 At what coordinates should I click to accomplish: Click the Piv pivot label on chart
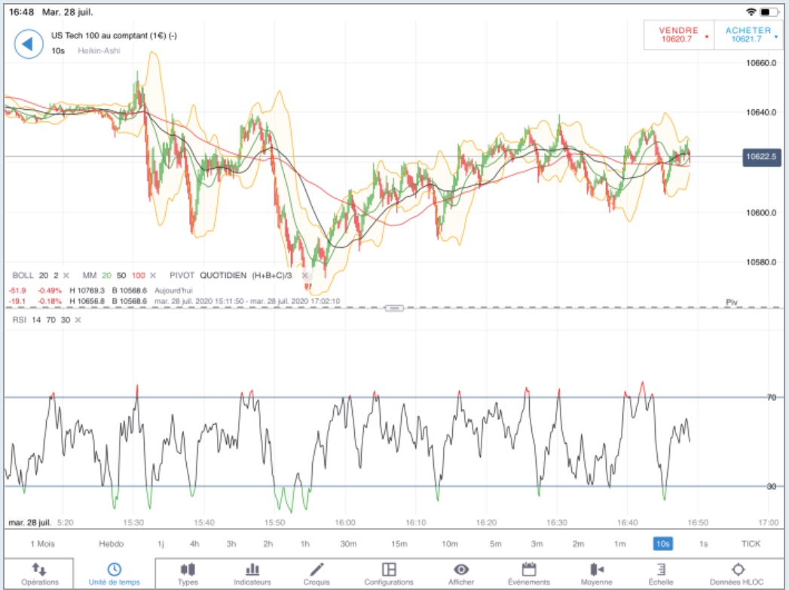click(732, 302)
